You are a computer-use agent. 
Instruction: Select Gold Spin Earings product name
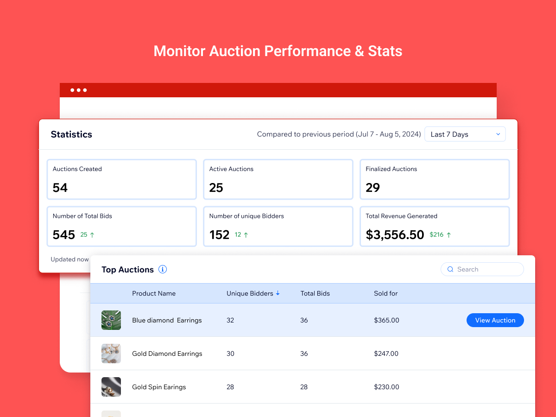[x=159, y=387]
